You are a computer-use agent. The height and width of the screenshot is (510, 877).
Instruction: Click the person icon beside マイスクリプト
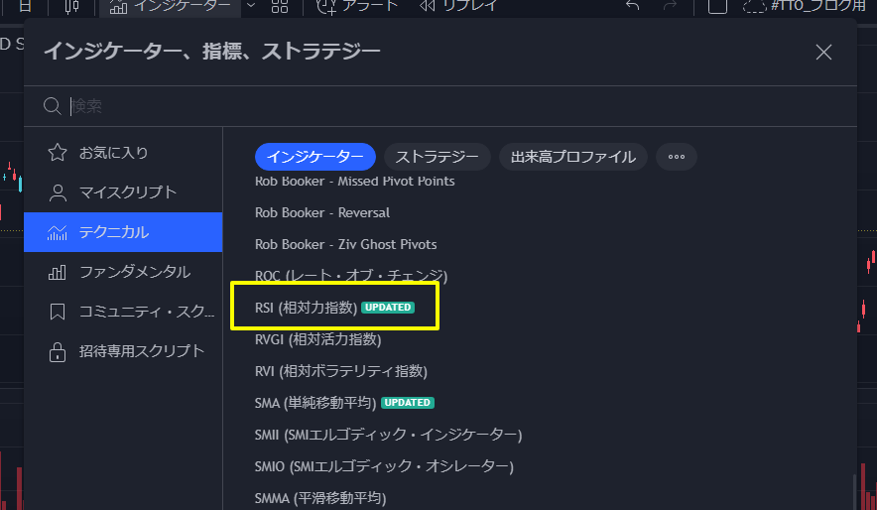tap(58, 192)
